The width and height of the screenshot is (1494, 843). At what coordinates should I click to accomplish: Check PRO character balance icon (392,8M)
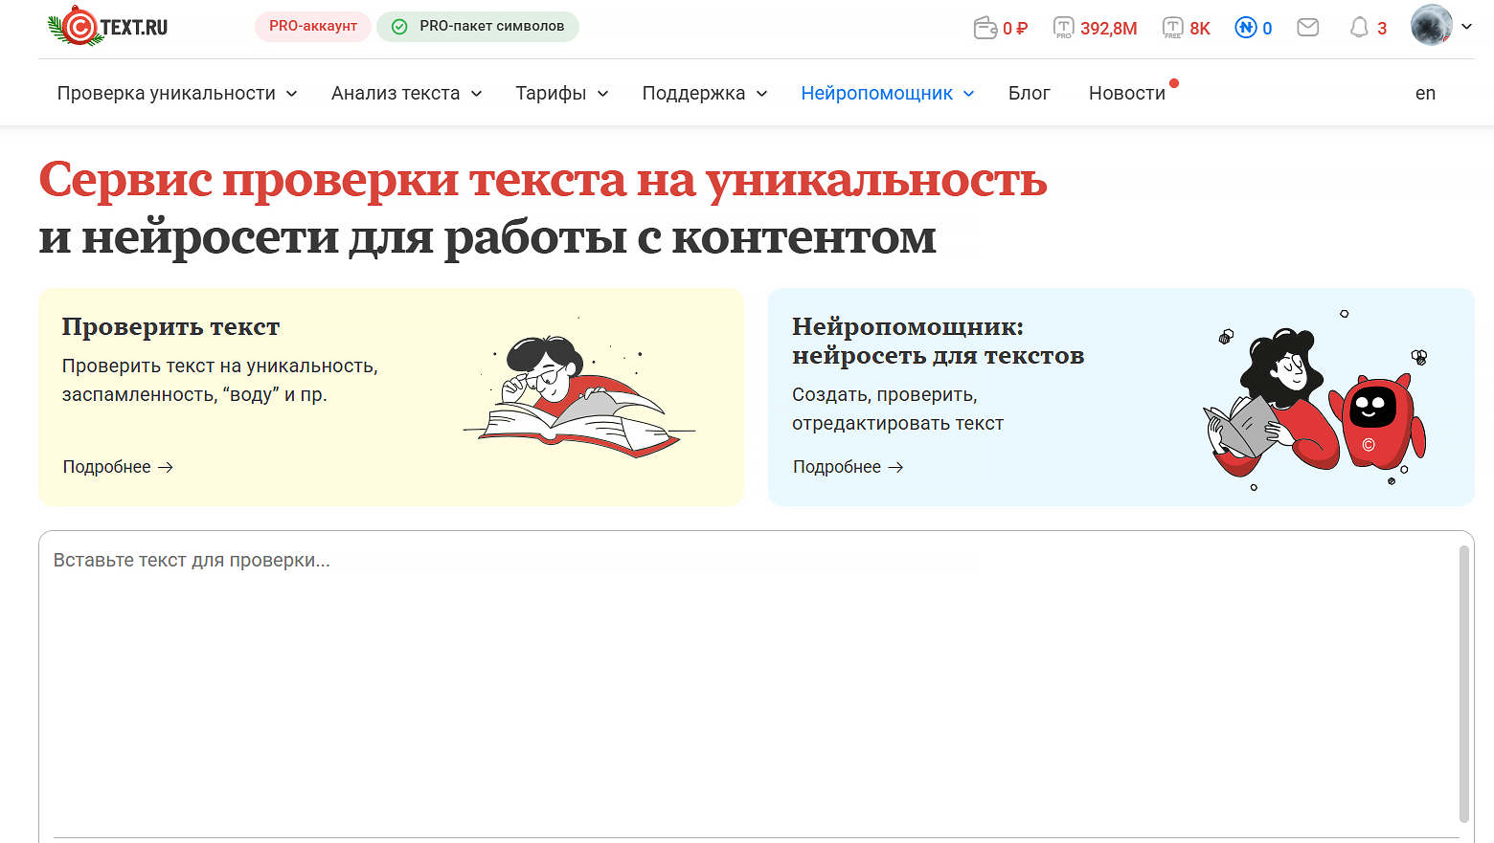[1063, 27]
